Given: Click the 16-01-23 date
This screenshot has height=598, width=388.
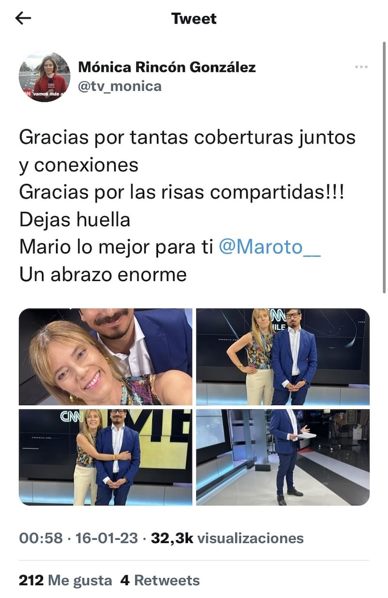Looking at the screenshot, I should coord(107,538).
